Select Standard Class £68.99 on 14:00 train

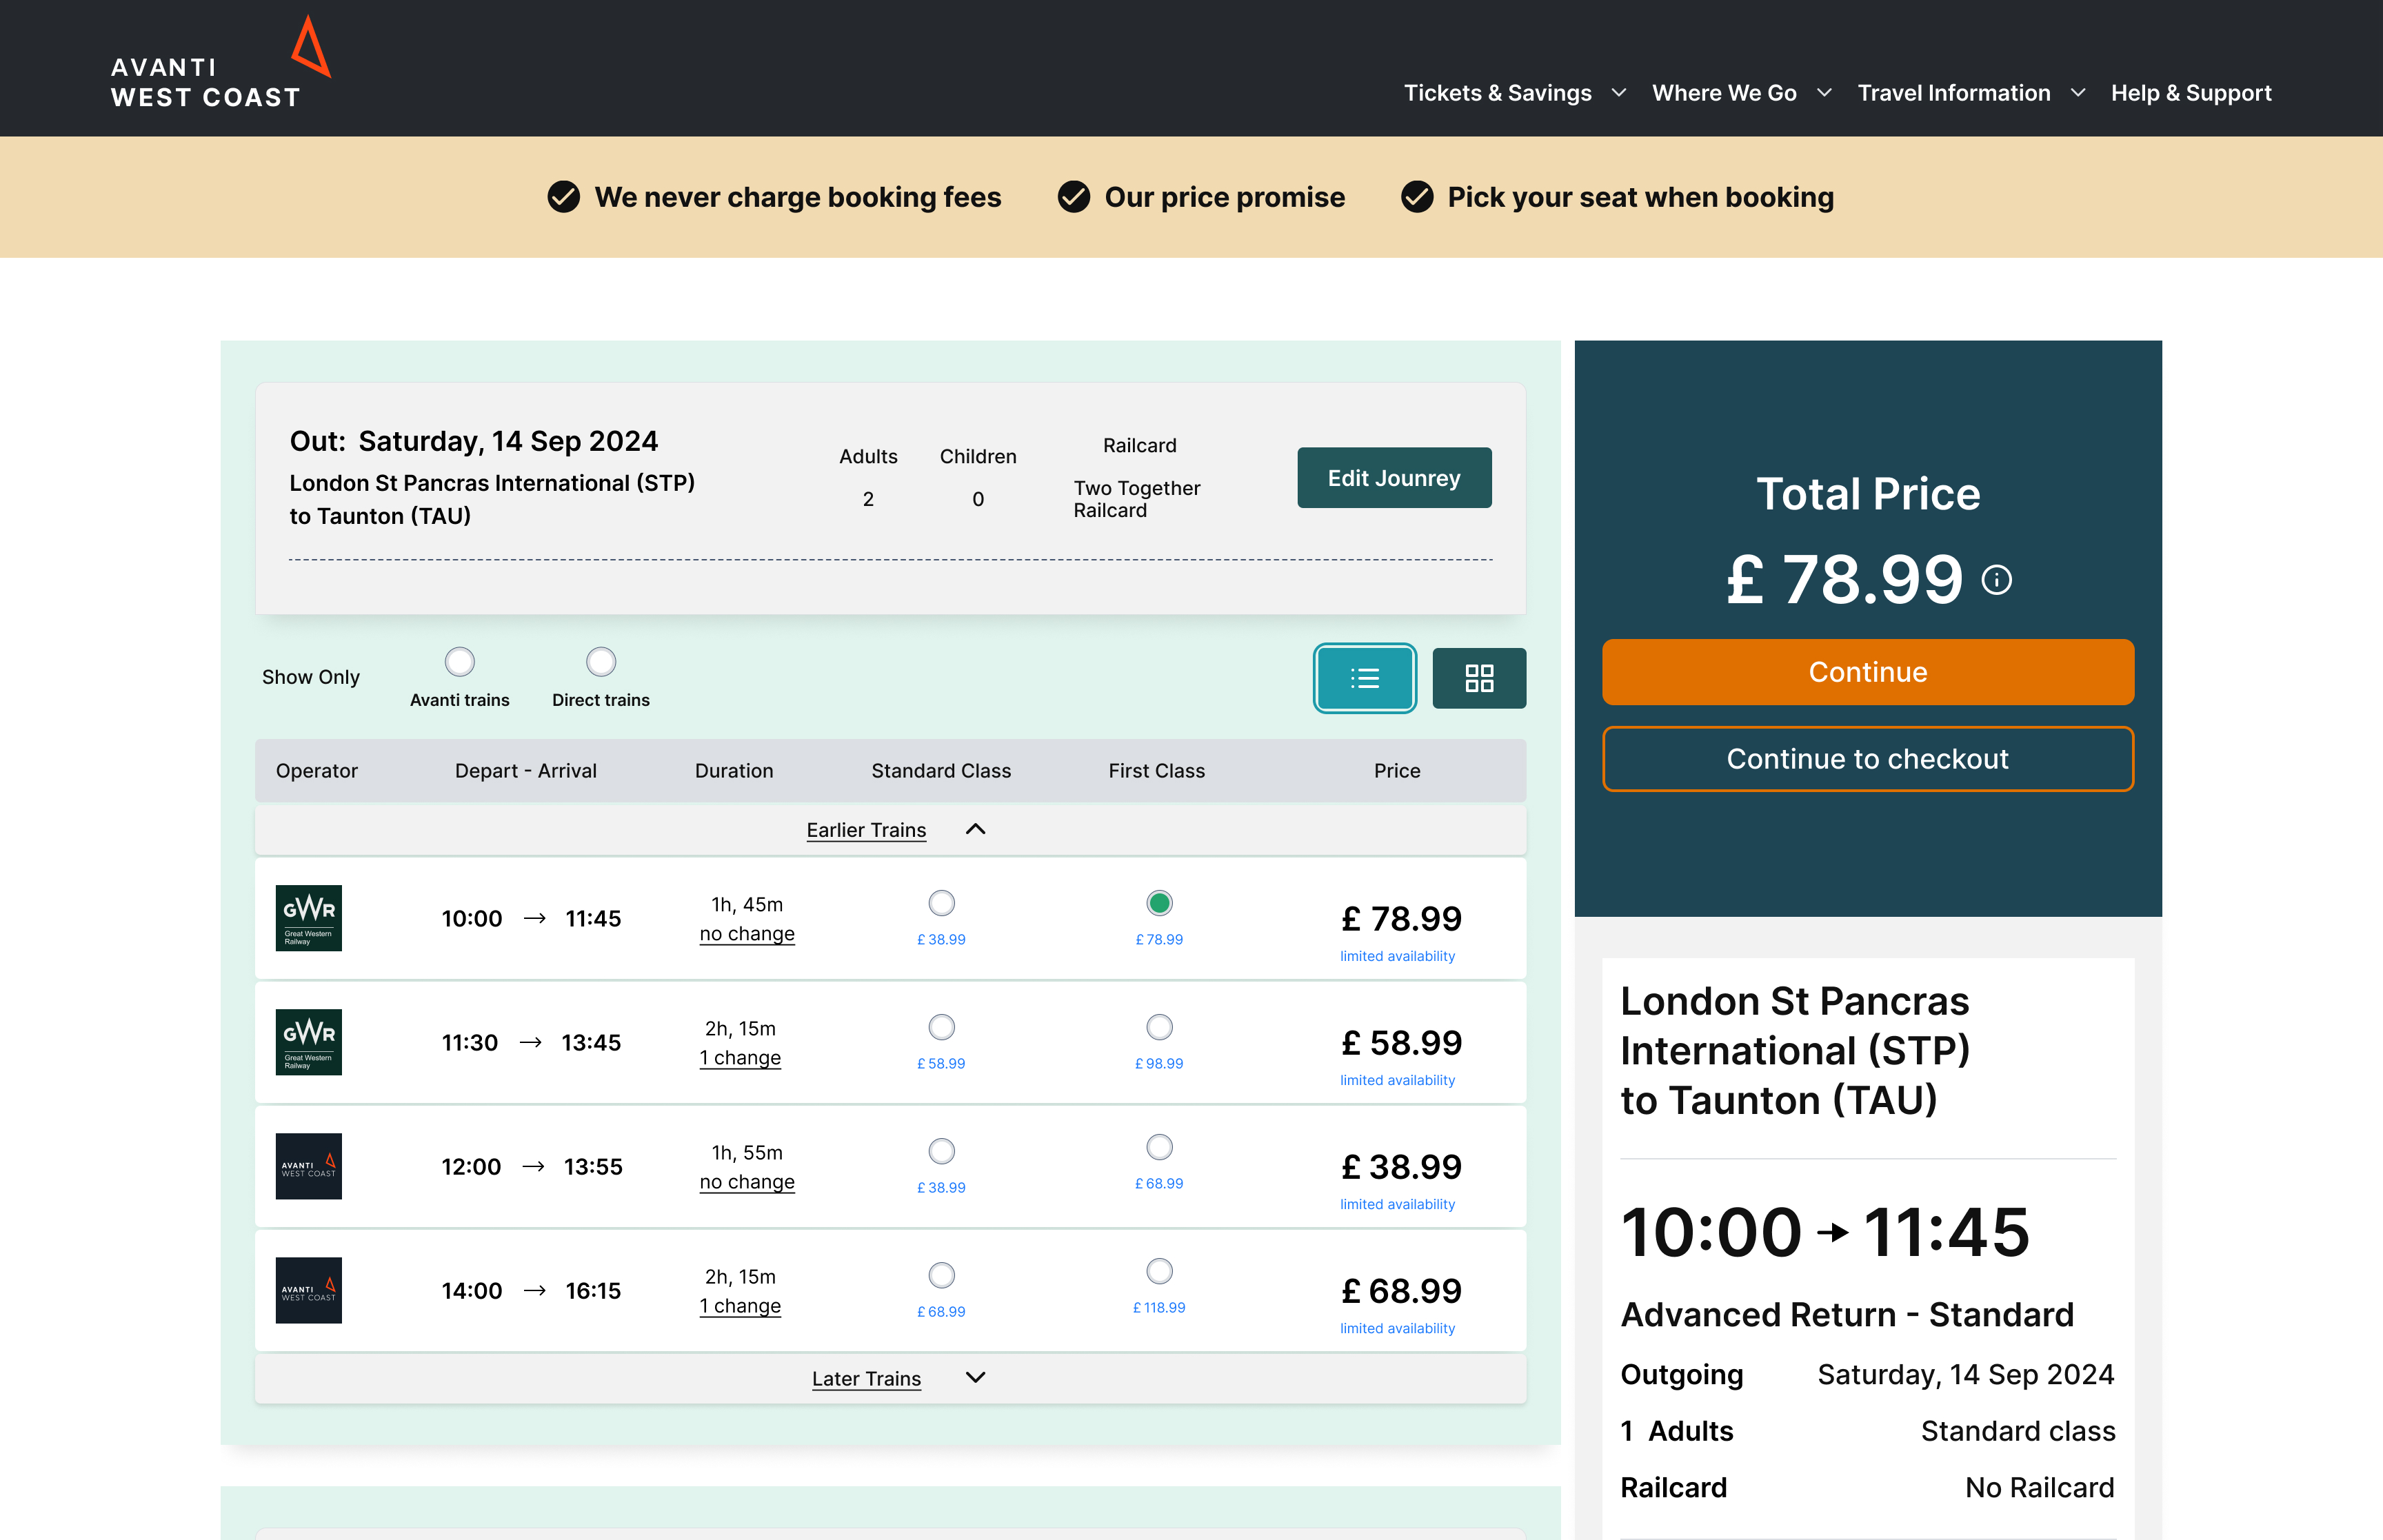pyautogui.click(x=941, y=1275)
